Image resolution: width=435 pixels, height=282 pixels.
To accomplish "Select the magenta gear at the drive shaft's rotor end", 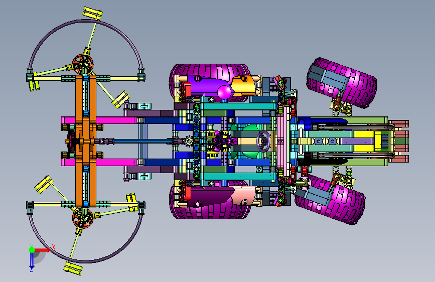I will [x=72, y=142].
